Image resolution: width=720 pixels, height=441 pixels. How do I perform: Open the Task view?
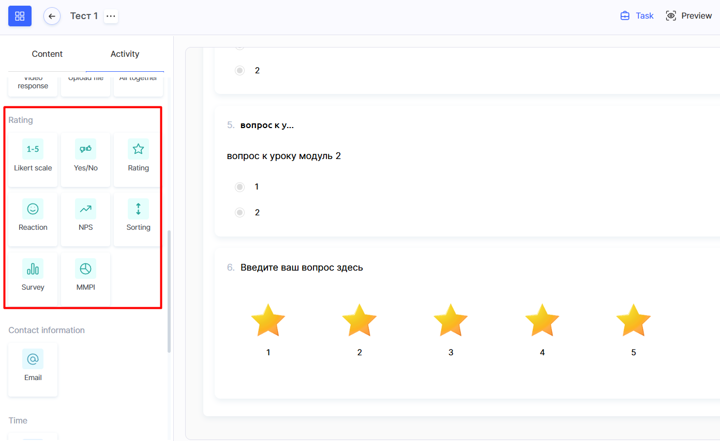coord(637,16)
